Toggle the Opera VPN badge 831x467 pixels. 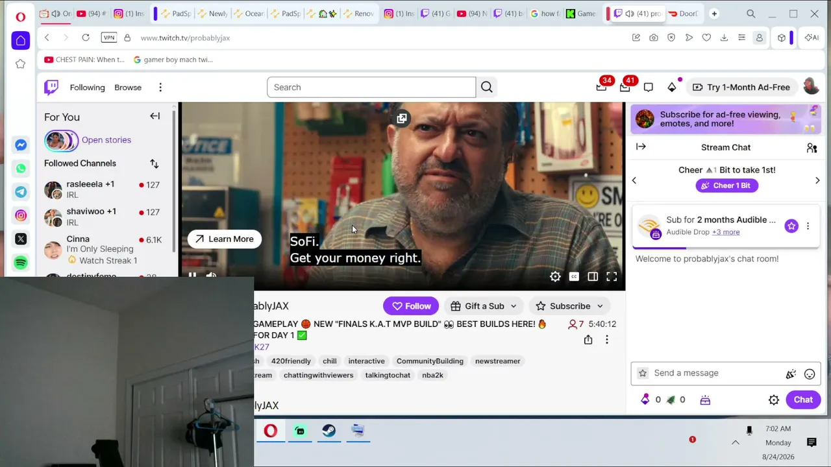109,38
